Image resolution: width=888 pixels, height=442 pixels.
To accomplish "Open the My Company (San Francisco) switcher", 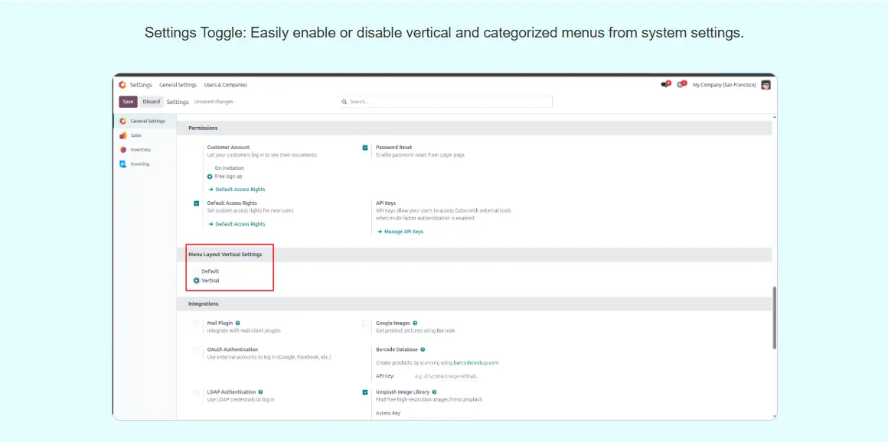I will [723, 85].
